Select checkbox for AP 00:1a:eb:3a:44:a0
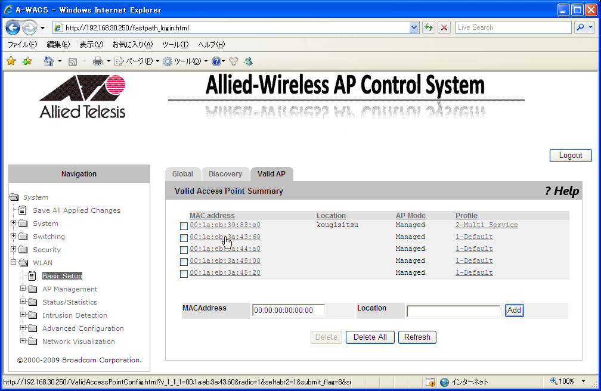This screenshot has width=601, height=391. coord(184,250)
